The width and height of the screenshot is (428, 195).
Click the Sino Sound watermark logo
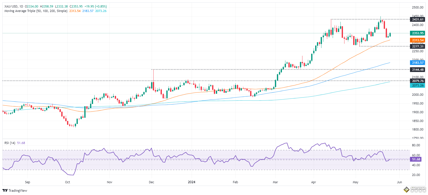point(415,189)
